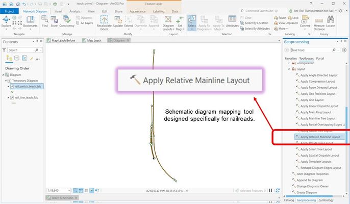Click Recalculate Extent

pyautogui.click(x=104, y=23)
